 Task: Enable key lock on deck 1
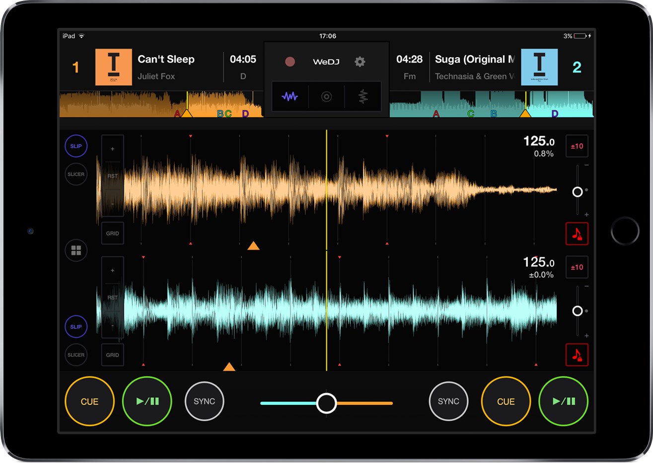click(577, 234)
